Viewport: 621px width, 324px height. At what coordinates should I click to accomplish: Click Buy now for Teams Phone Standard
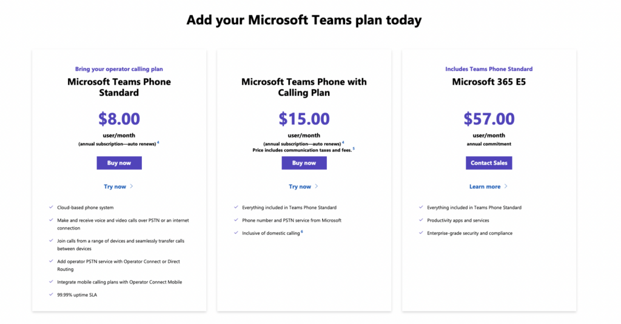(x=119, y=163)
